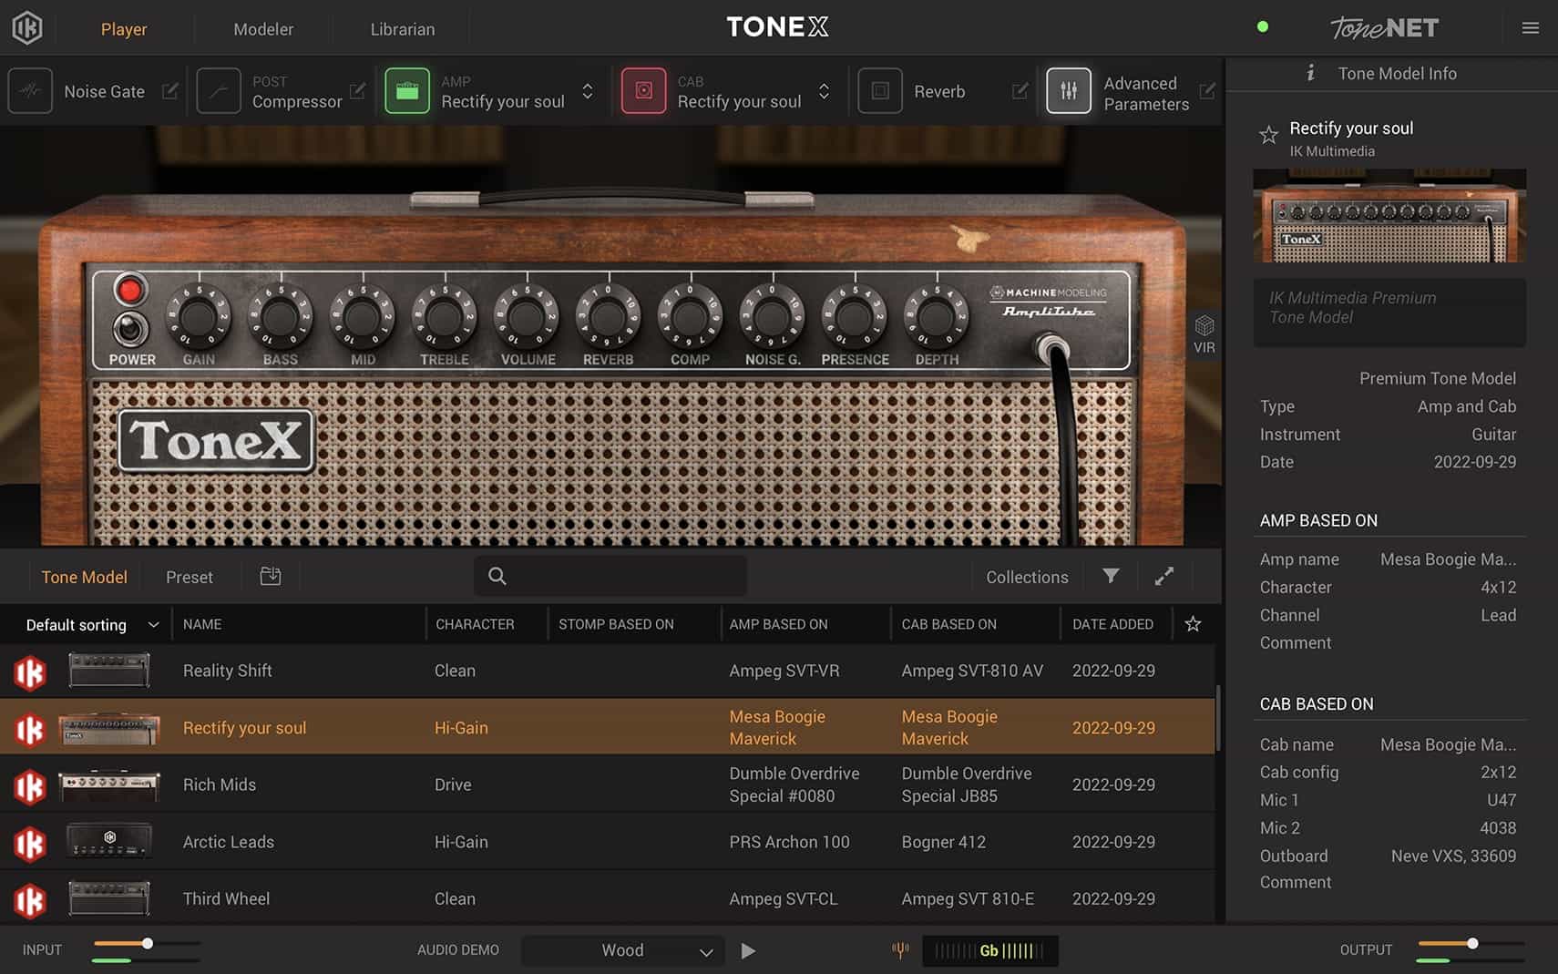Viewport: 1558px width, 974px height.
Task: Adjust the OUTPUT level slider
Action: 1471,944
